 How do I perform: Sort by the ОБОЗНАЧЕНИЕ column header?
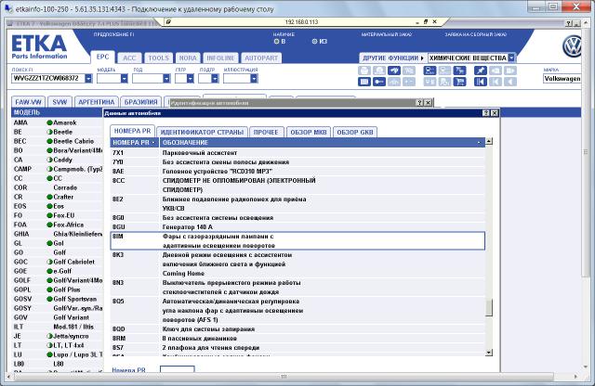tap(322, 142)
